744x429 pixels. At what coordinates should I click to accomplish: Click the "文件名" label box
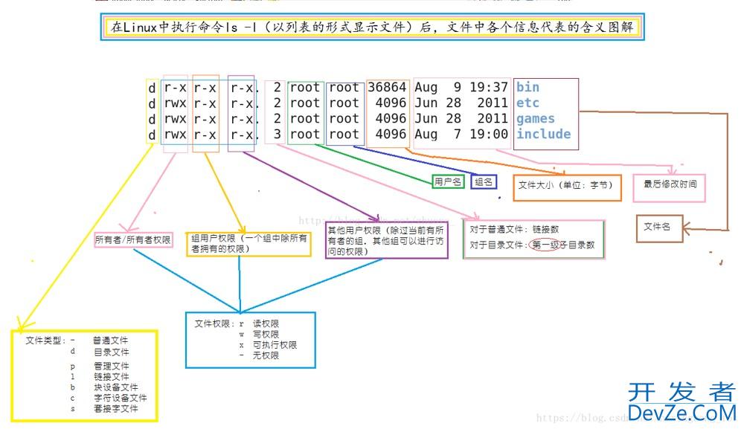tap(659, 228)
